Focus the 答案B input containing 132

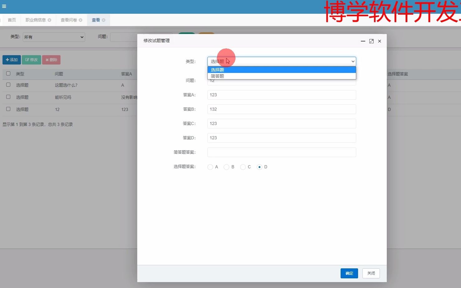pos(282,109)
